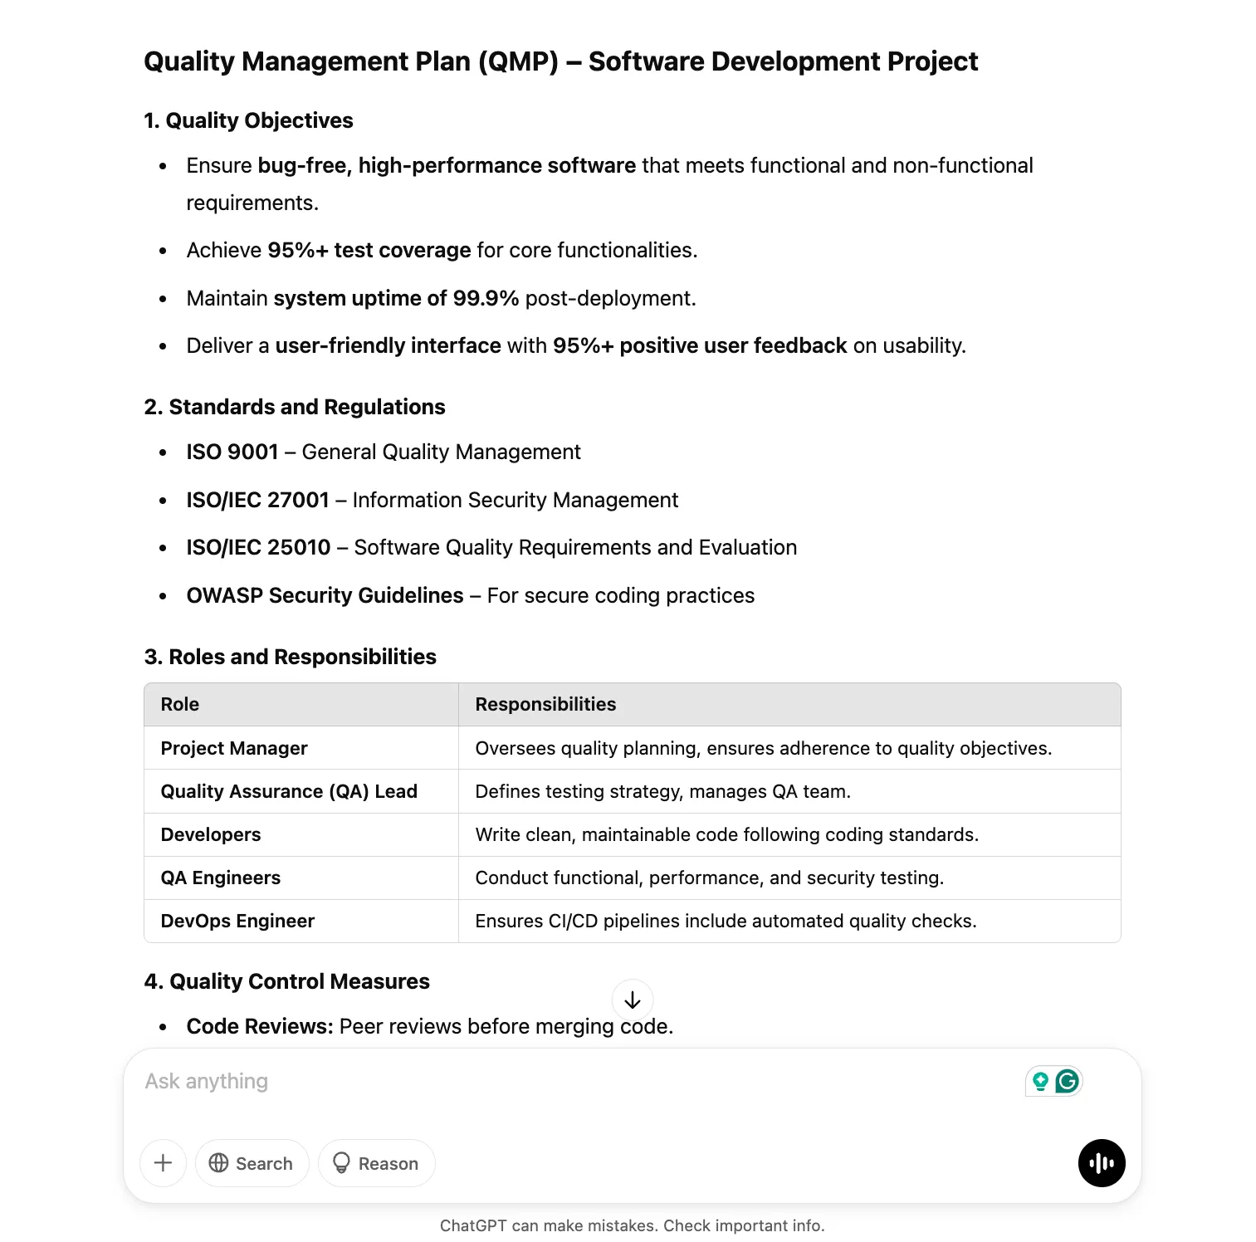Viewport: 1256px width, 1242px height.
Task: Click 'Oversees quality planning' responsibility cell
Action: coord(789,748)
